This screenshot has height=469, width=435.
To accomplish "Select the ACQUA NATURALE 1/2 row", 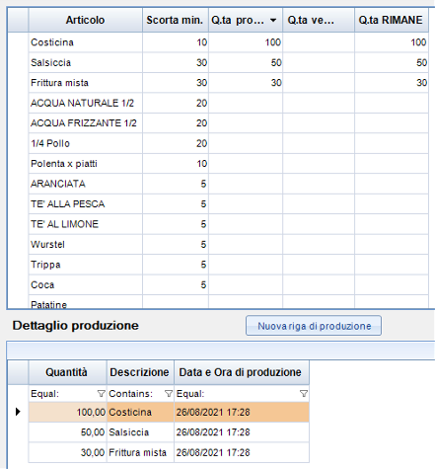I will pos(228,103).
